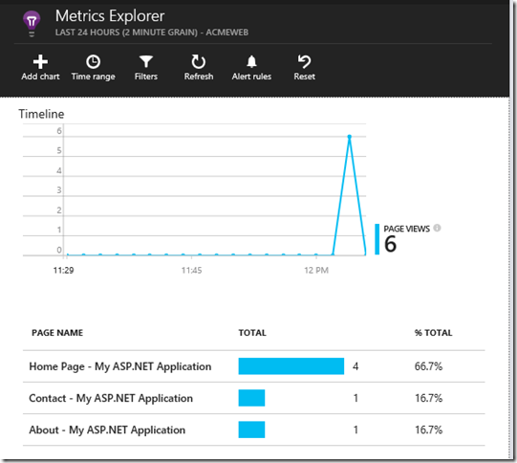Click the Reset undo arrow icon
Image resolution: width=517 pixels, height=463 pixels.
[304, 62]
